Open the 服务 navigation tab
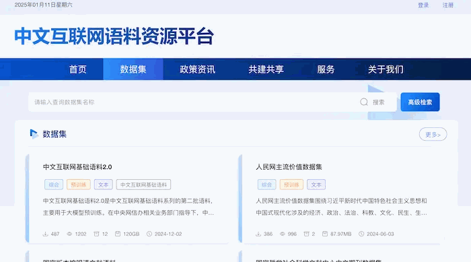The width and height of the screenshot is (471, 262). (x=326, y=69)
